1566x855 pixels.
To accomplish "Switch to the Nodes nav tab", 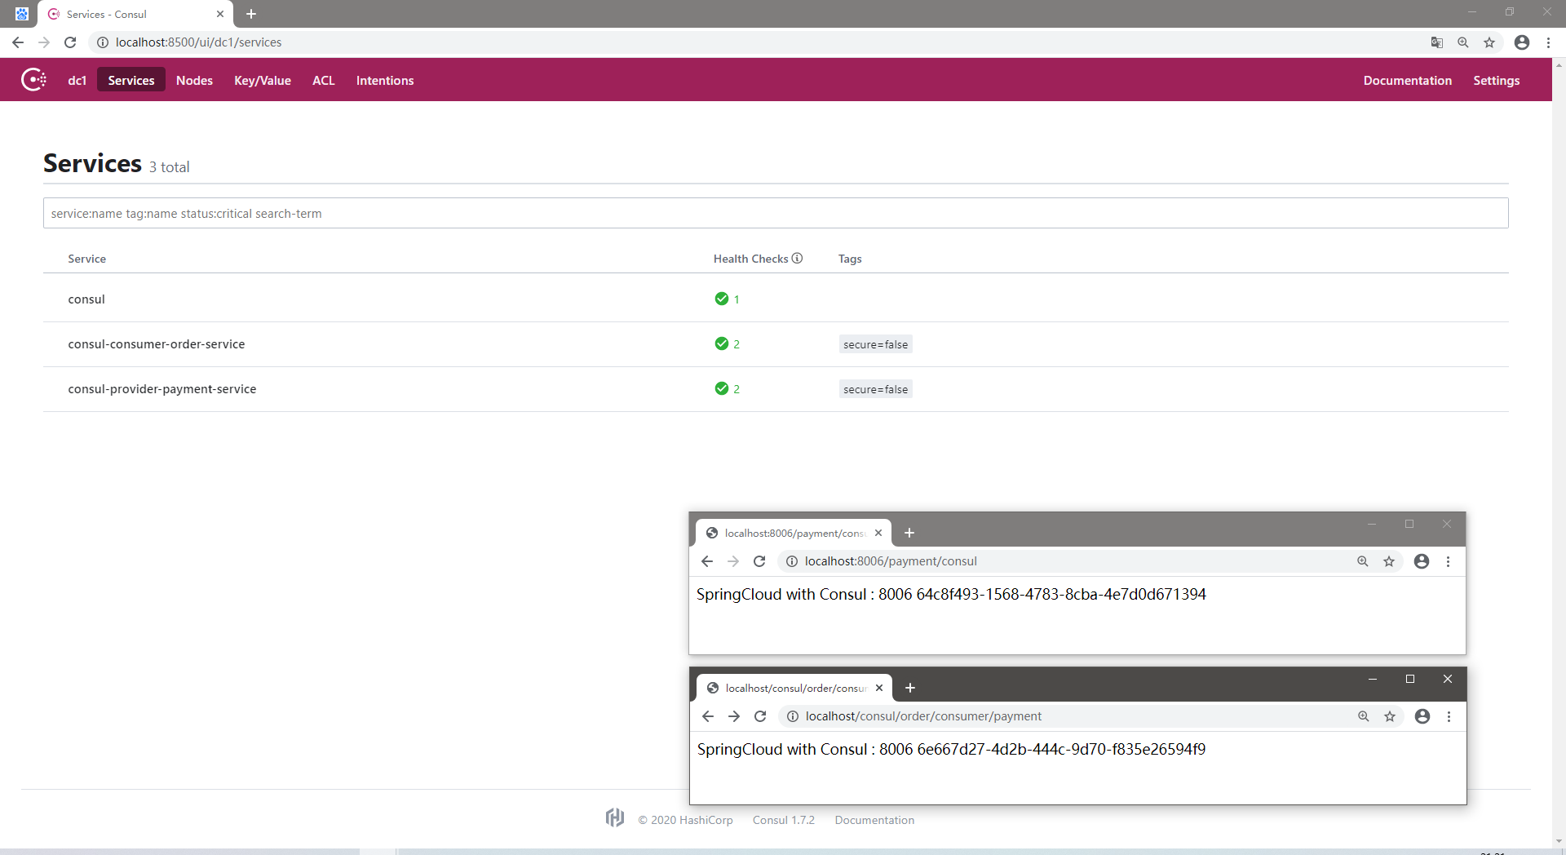I will [x=194, y=80].
